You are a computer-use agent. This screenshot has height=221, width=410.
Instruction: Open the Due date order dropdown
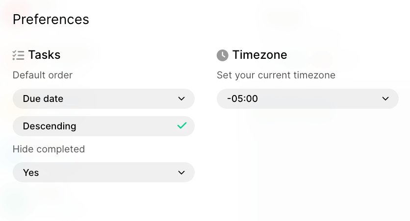pos(103,99)
